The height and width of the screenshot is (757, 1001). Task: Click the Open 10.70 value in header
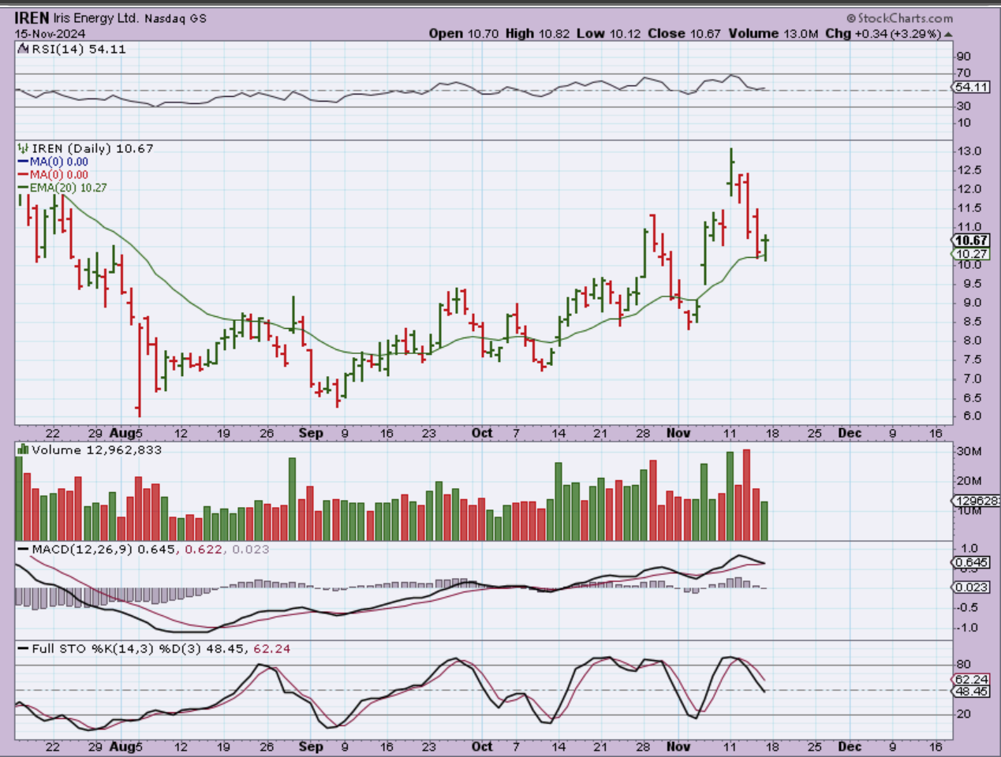(x=465, y=34)
